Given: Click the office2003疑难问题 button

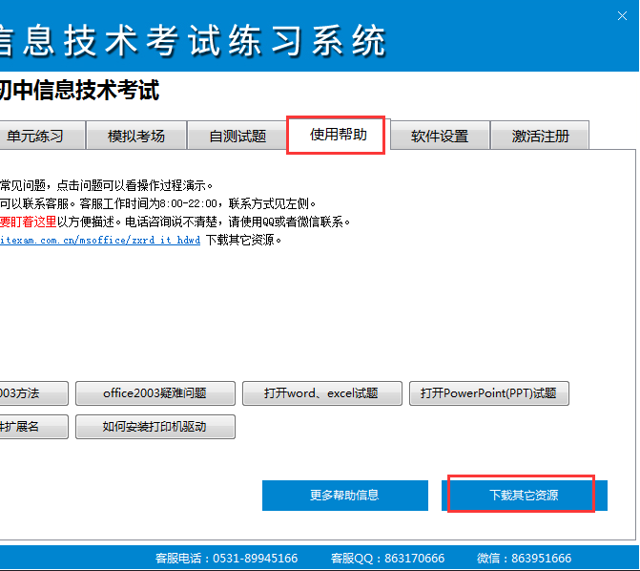Looking at the screenshot, I should tap(155, 392).
